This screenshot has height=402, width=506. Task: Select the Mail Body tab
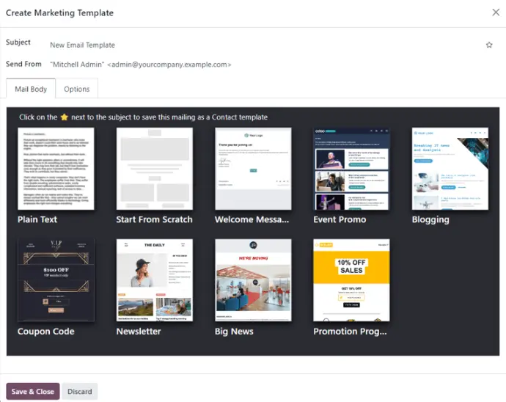(x=31, y=89)
